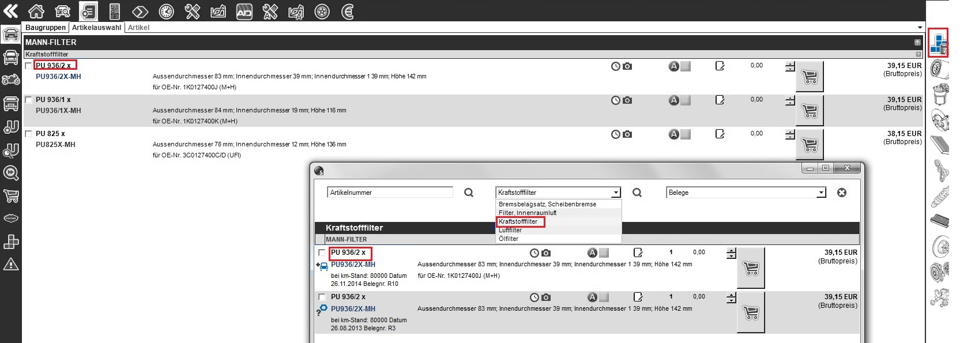Open article link PU936/2X-MH in main list

point(58,77)
